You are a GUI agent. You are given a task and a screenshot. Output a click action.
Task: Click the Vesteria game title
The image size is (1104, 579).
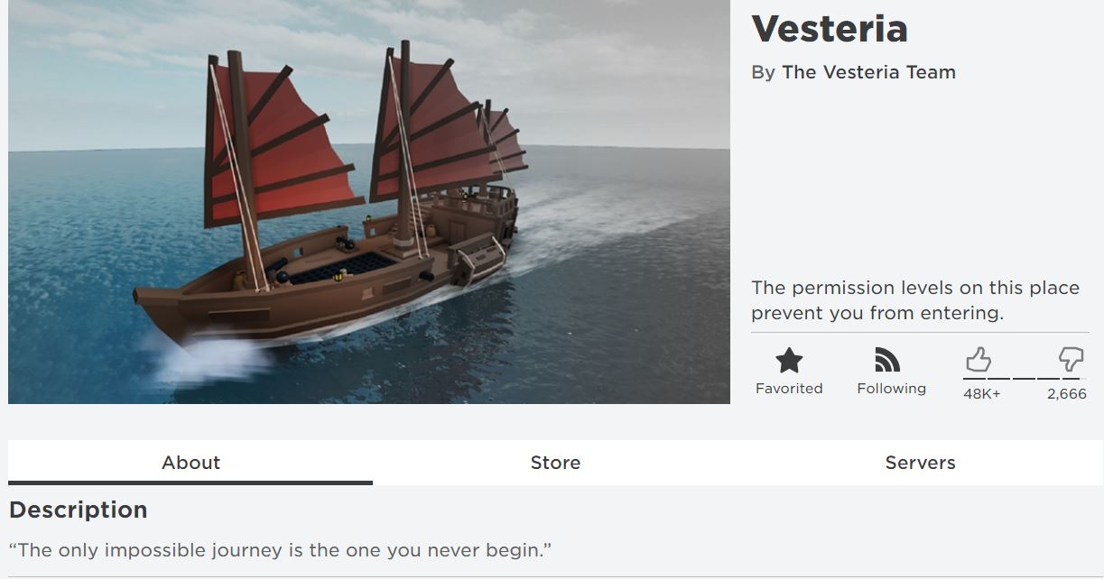[829, 29]
